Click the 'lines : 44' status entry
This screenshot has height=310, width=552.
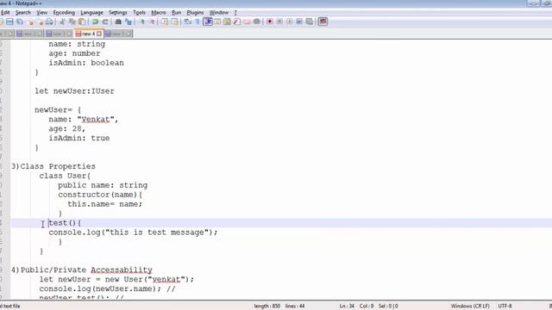click(x=295, y=307)
